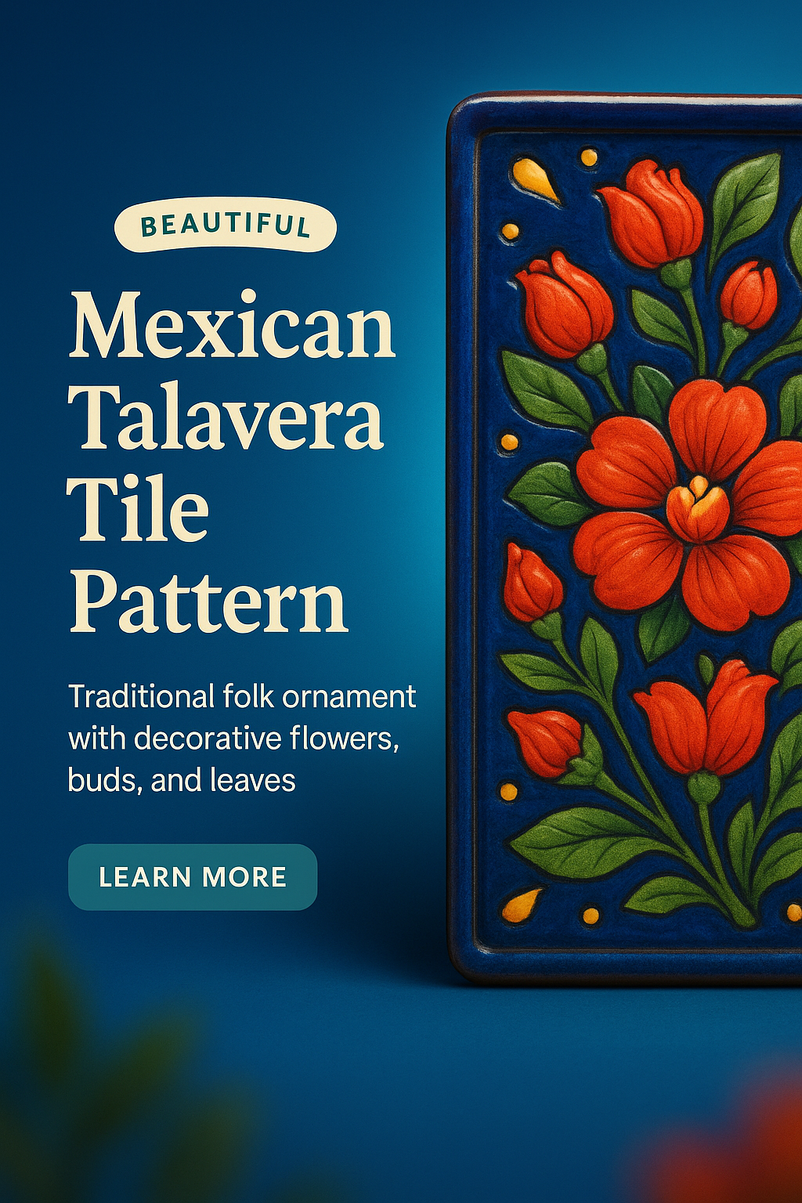Click the tile's raised blue border frame
The image size is (802, 1203).
click(x=464, y=540)
